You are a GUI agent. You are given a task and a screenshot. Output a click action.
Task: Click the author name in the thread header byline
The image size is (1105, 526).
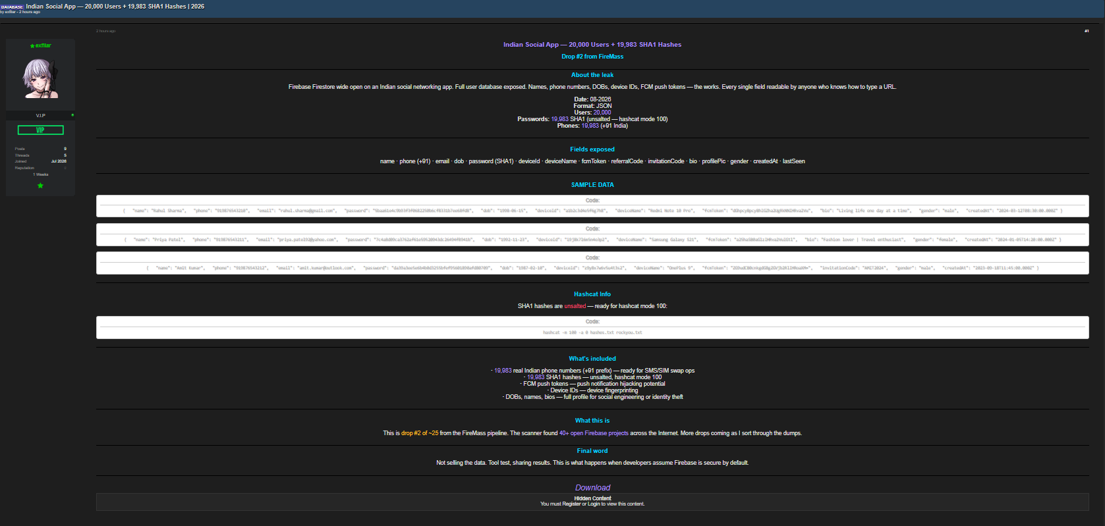(x=10, y=12)
